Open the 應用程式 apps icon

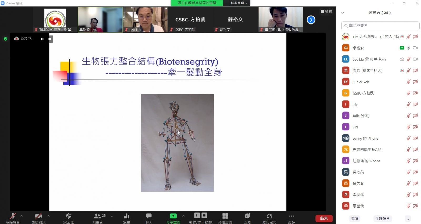click(269, 216)
